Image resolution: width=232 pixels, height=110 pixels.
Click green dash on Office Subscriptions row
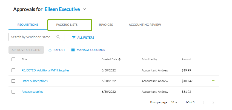pyautogui.click(x=213, y=81)
